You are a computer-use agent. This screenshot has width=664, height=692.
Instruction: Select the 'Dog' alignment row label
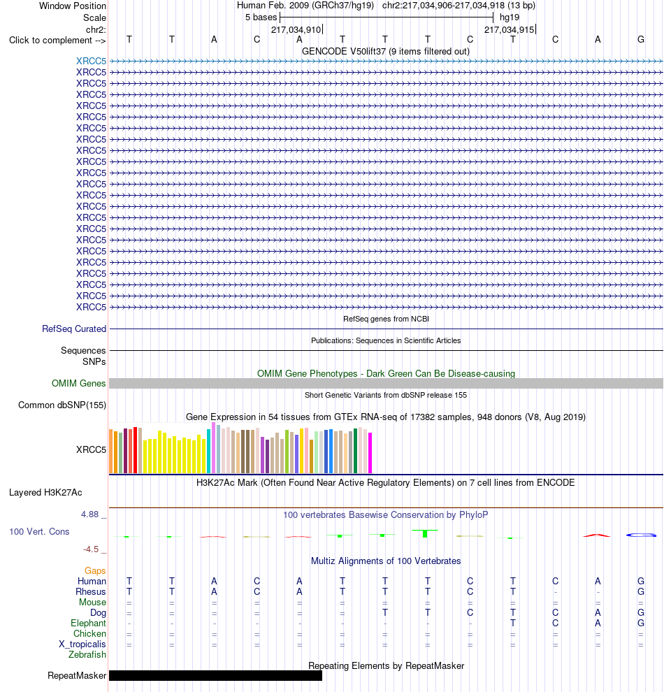tap(98, 612)
